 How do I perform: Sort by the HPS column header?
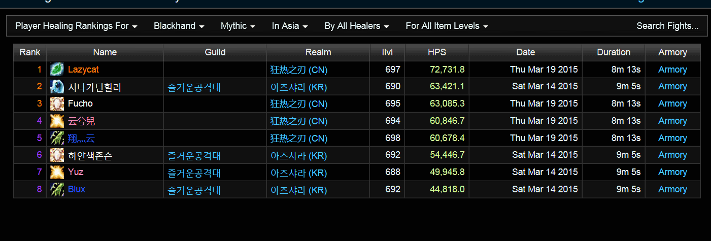click(436, 52)
